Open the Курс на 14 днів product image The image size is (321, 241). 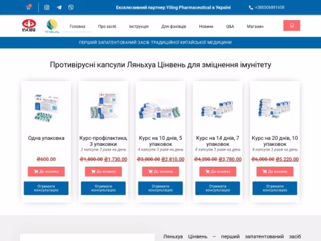pos(217,109)
